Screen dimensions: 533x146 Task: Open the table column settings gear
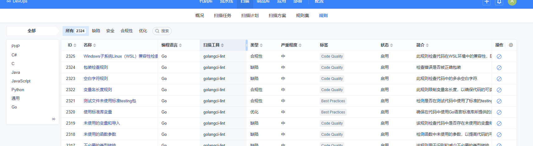point(511,45)
